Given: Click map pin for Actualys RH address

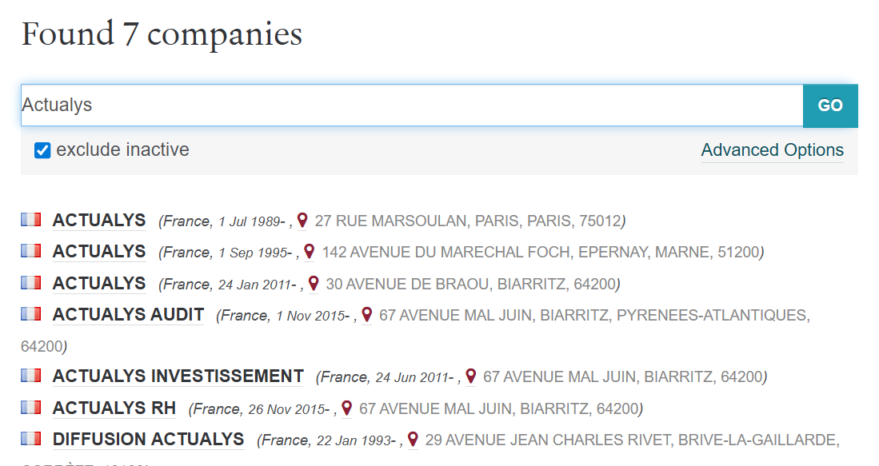Looking at the screenshot, I should tap(347, 408).
